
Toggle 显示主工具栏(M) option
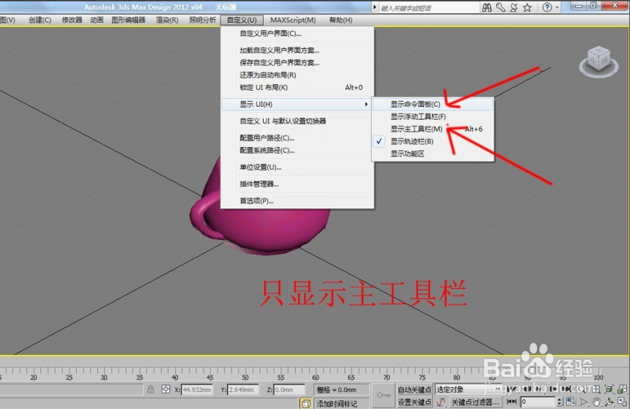433,130
